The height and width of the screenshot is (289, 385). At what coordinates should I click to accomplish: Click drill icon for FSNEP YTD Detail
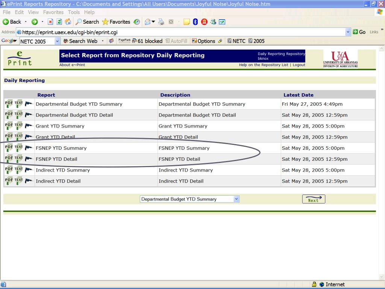pos(29,159)
